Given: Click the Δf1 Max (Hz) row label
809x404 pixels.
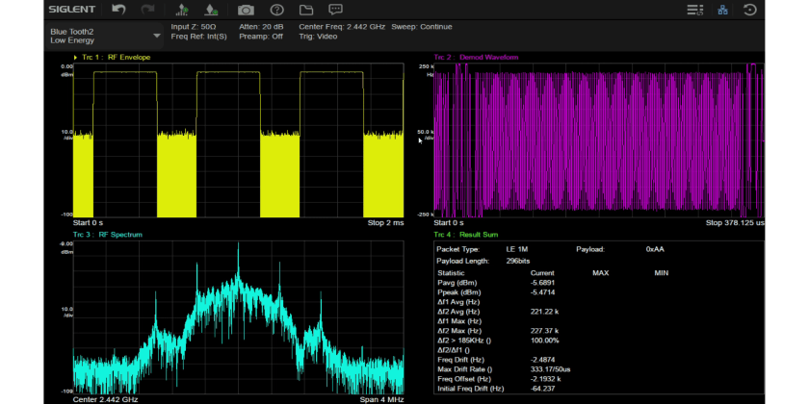Looking at the screenshot, I should tap(459, 321).
